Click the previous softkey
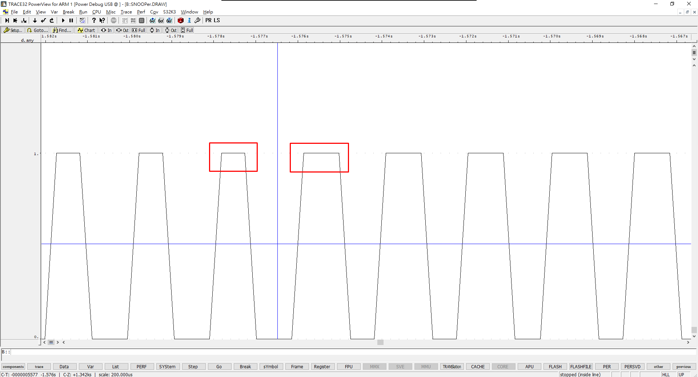This screenshot has height=377, width=698. click(x=684, y=366)
